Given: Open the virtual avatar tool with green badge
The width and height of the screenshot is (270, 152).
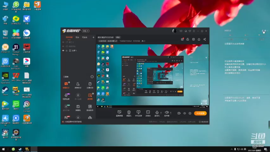Looking at the screenshot, I should point(66,108).
